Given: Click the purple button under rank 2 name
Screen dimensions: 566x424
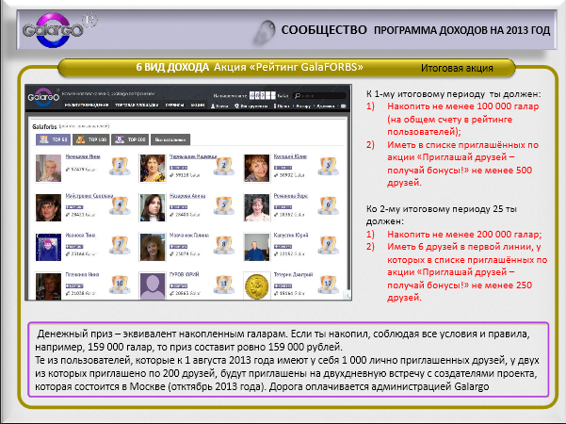Looking at the screenshot, I should tap(178, 168).
